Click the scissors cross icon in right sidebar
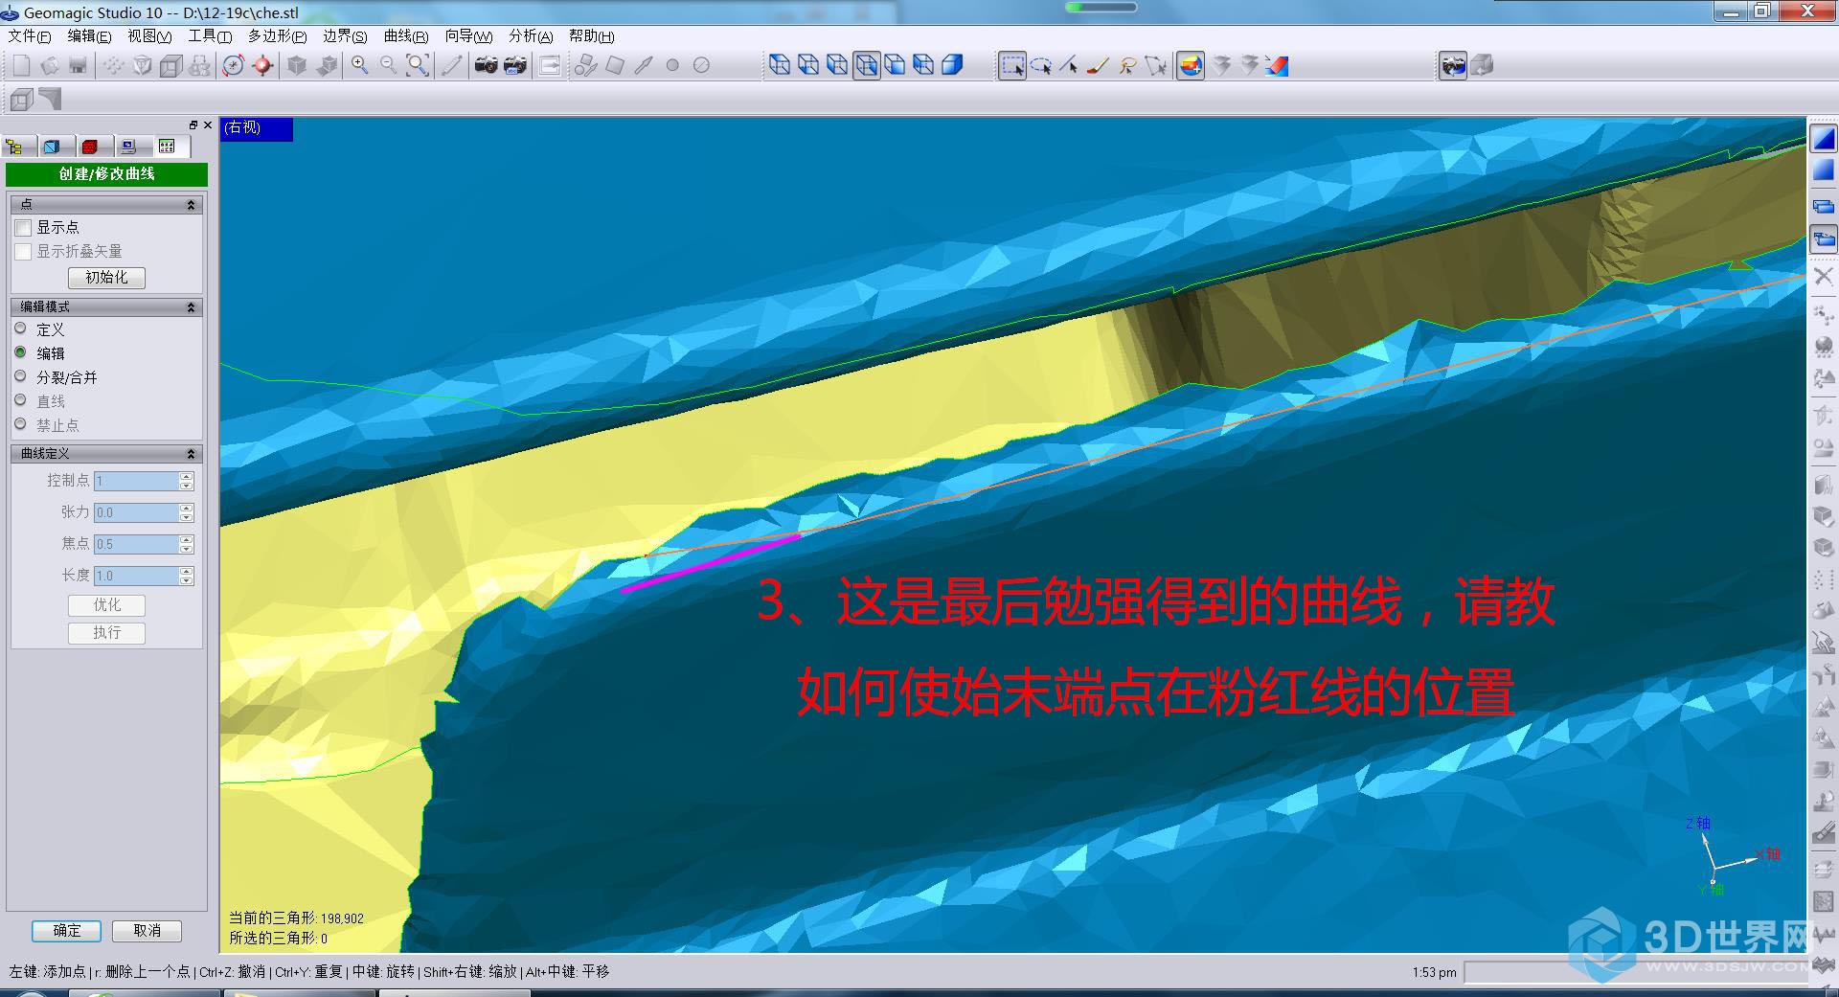Screen dimensions: 1839x997 point(1823,276)
